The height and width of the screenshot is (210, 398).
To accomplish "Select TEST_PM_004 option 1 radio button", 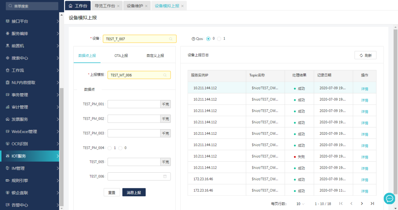I will (109, 148).
